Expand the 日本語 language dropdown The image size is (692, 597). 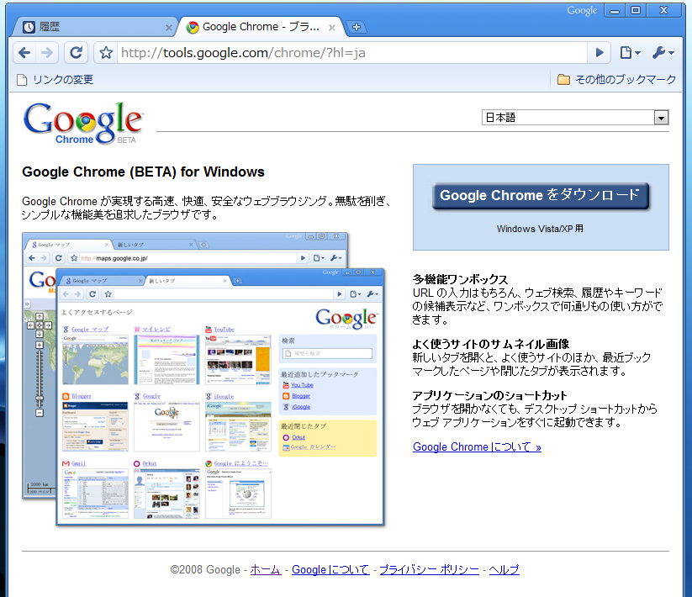coord(575,118)
